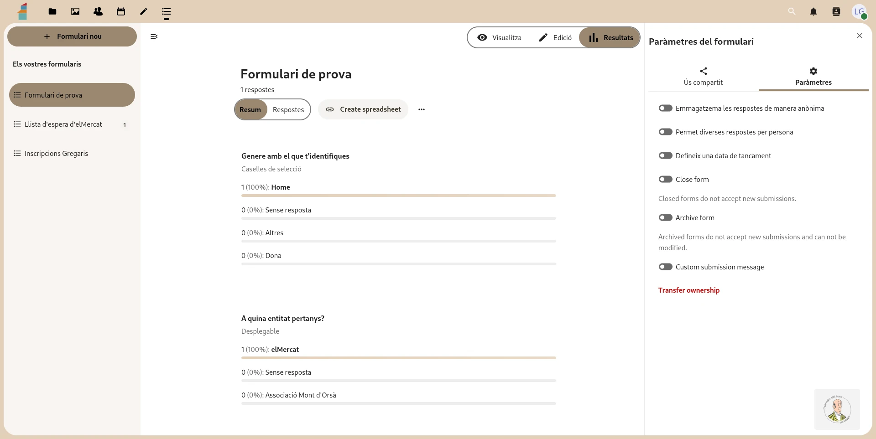Open the avatar account menu
The image size is (876, 439).
pyautogui.click(x=860, y=11)
